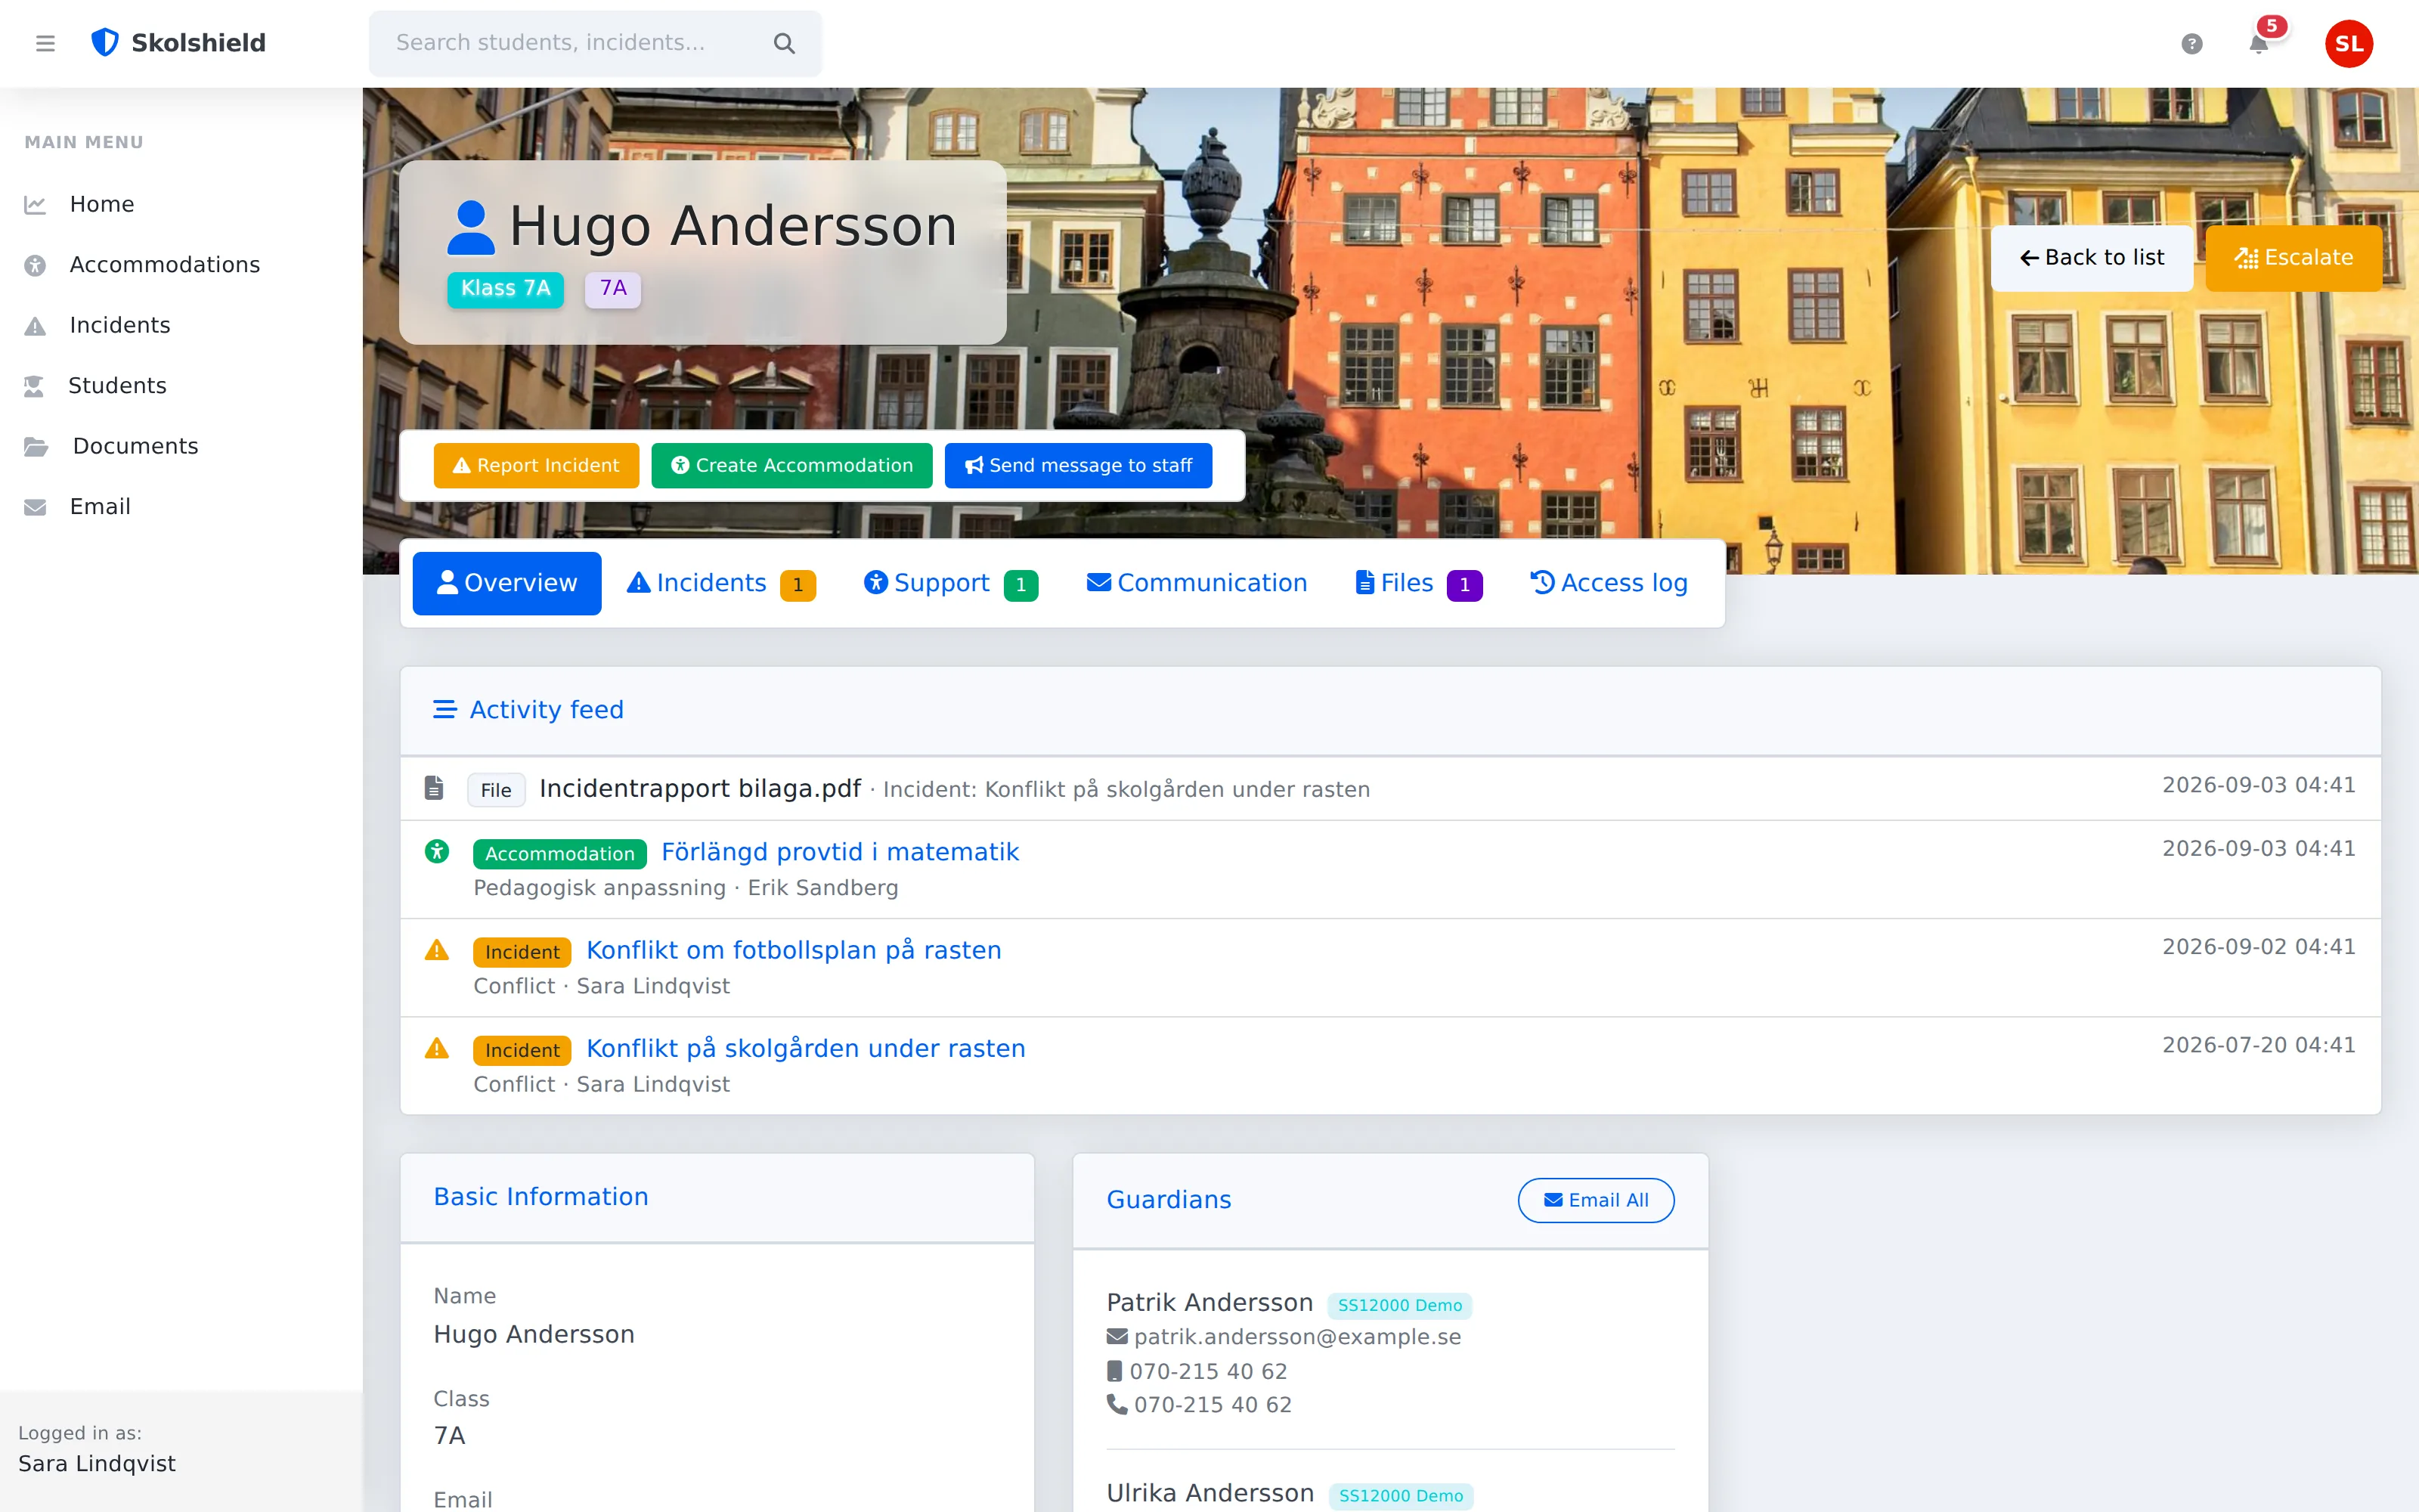This screenshot has width=2419, height=1512.
Task: Click the purple 7A badge
Action: (x=613, y=289)
